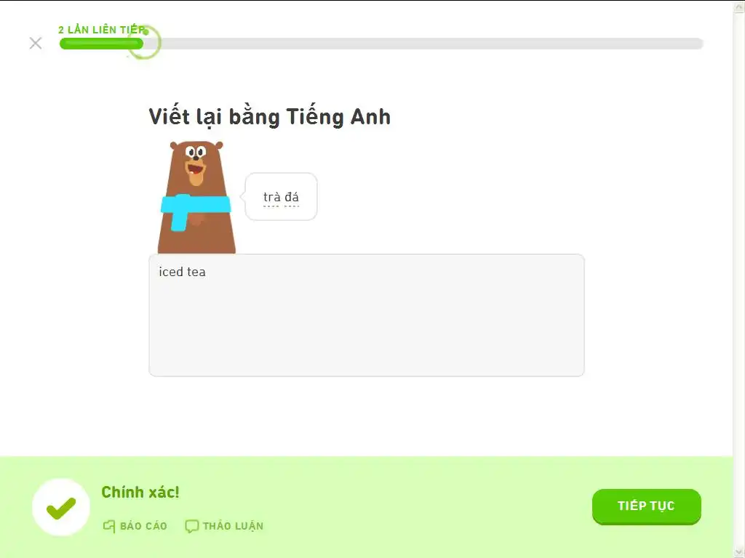
Task: Click the green checkmark circle icon
Action: coord(61,507)
